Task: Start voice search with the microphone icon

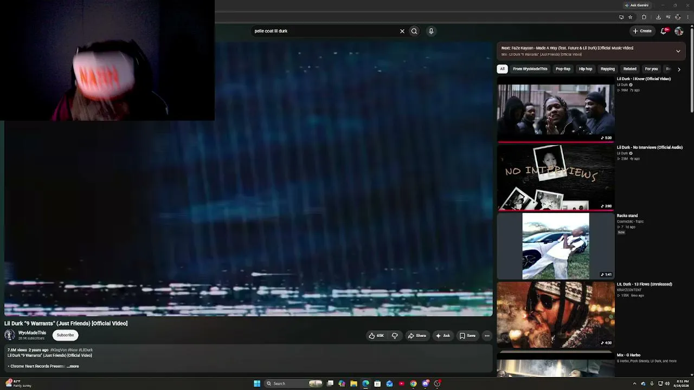Action: click(x=431, y=31)
